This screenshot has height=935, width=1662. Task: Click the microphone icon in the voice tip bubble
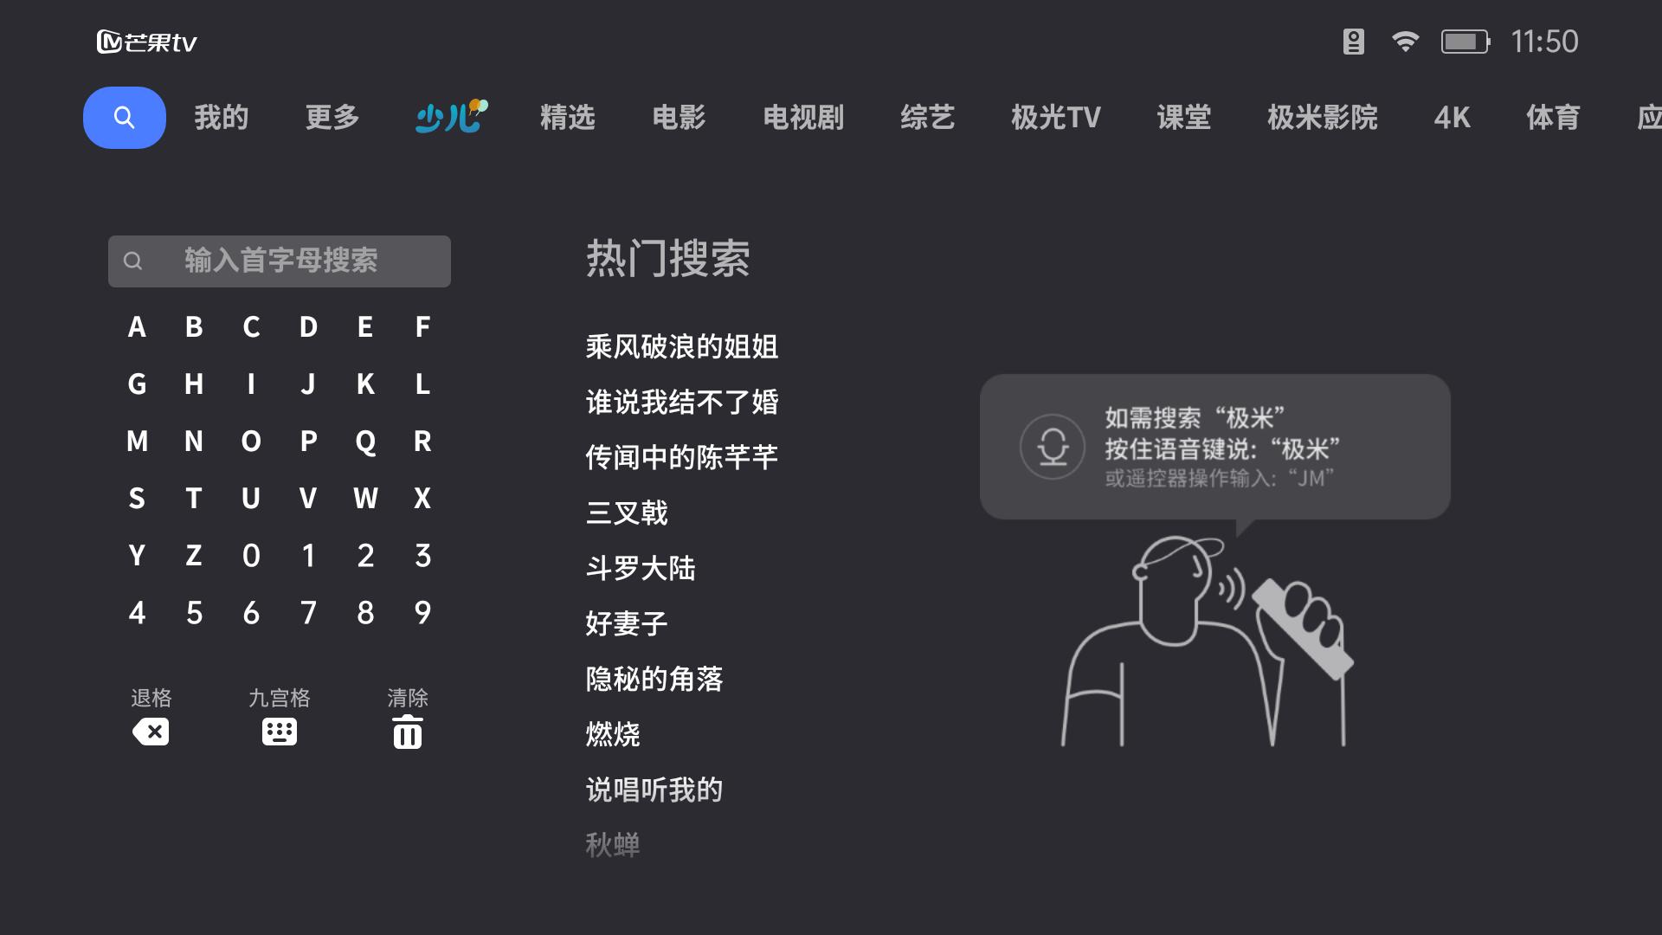click(x=1053, y=447)
